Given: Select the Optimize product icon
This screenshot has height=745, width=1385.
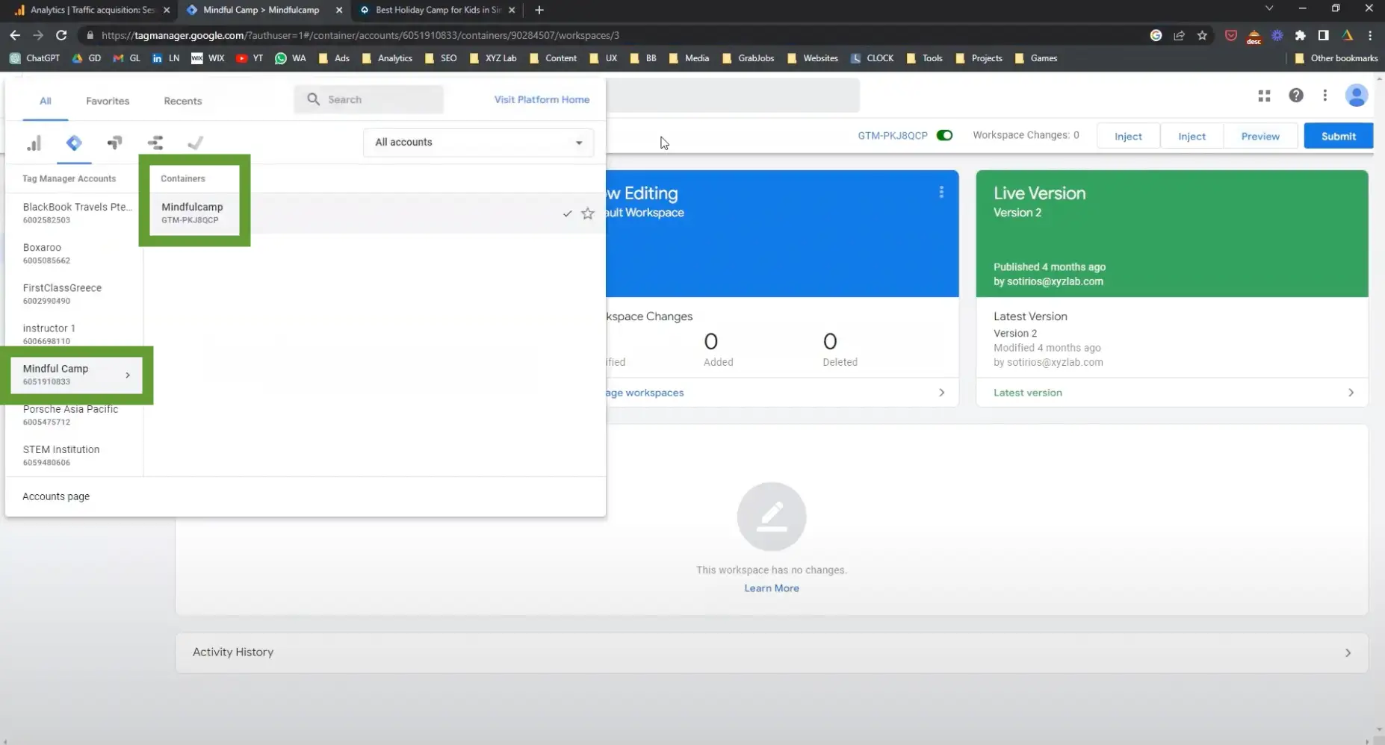Looking at the screenshot, I should 114,143.
